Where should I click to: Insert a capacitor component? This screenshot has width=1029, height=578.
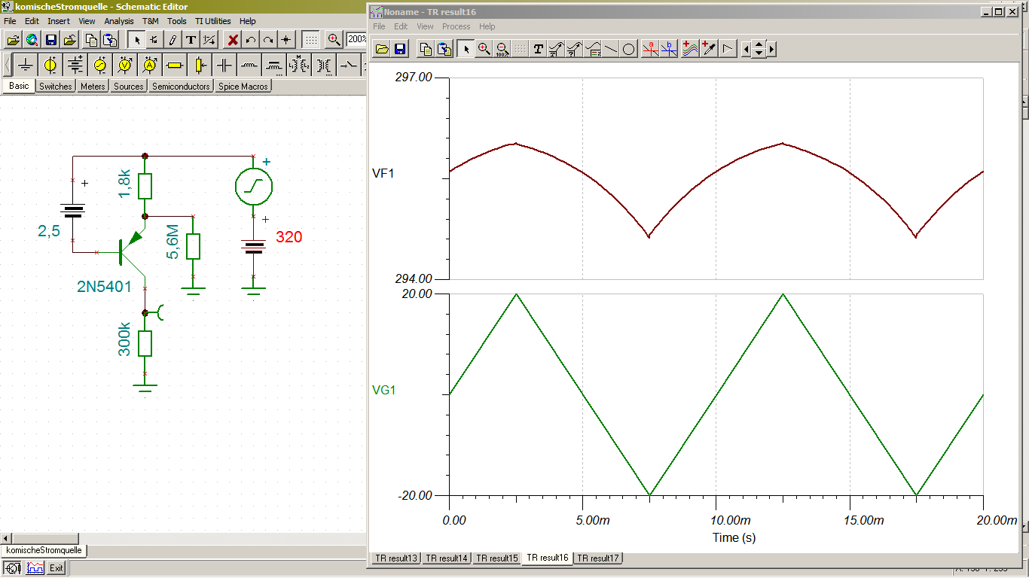(x=224, y=65)
